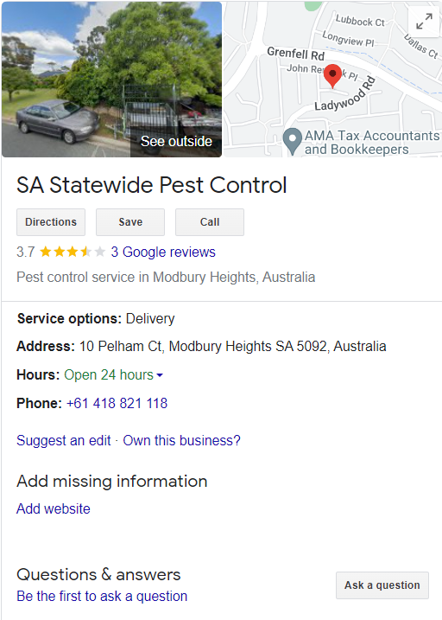
Task: Click the Ask a question button
Action: point(382,585)
